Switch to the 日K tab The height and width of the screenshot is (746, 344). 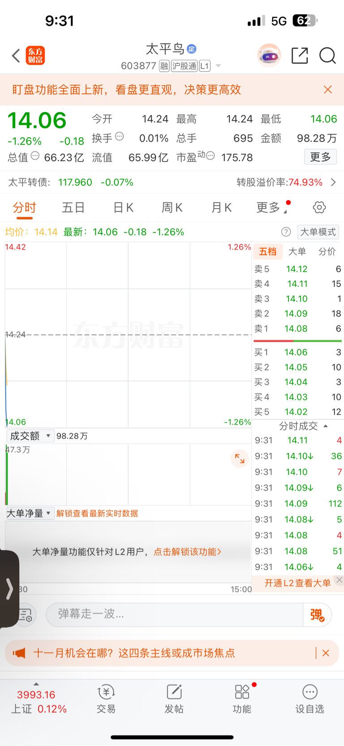(x=123, y=208)
